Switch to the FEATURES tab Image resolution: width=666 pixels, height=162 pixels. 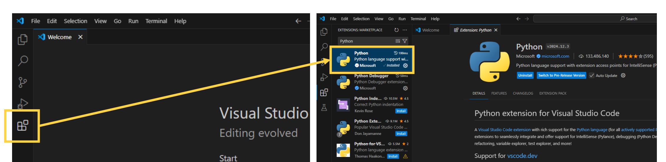click(499, 93)
